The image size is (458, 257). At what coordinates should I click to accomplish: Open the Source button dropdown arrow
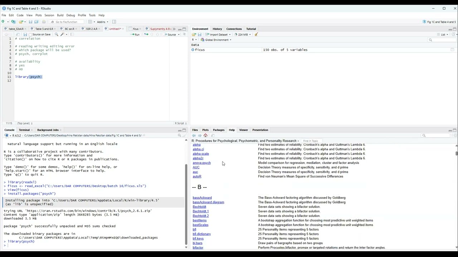tap(179, 35)
